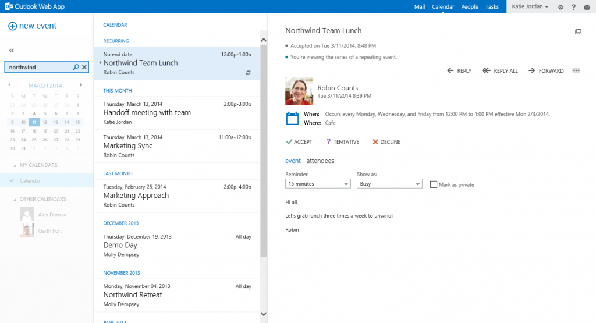Viewport: 596px width, 323px height.
Task: Clear the northwind search text
Action: click(84, 68)
